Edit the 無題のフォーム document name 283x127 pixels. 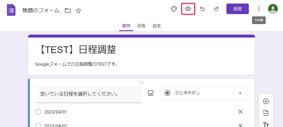click(41, 11)
